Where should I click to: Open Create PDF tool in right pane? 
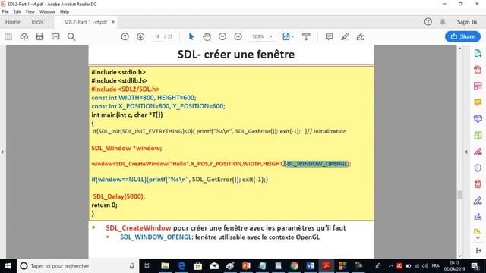(478, 70)
